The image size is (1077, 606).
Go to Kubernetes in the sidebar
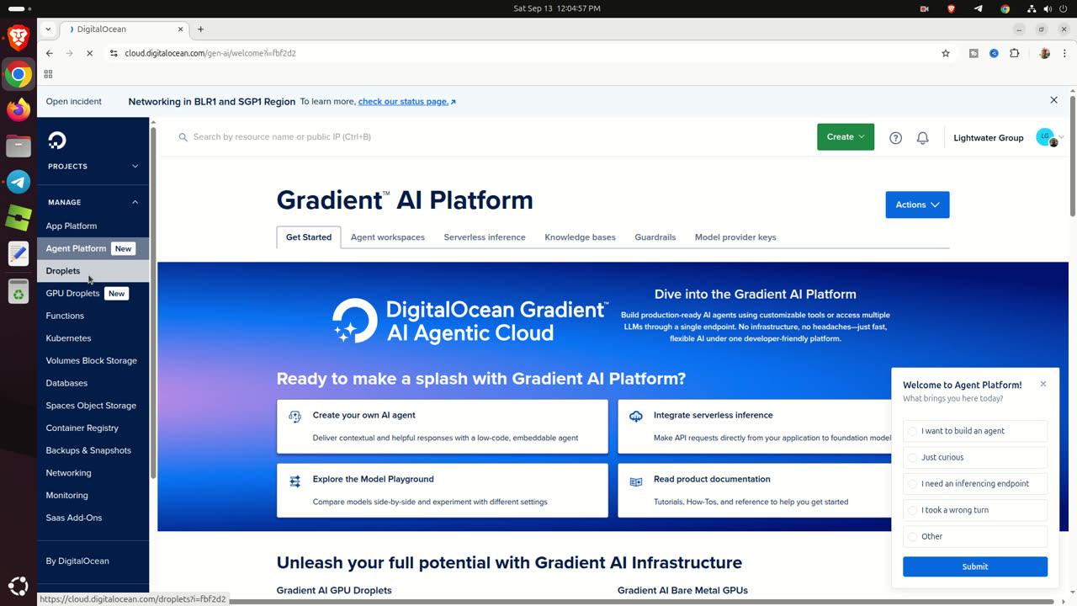click(93, 338)
